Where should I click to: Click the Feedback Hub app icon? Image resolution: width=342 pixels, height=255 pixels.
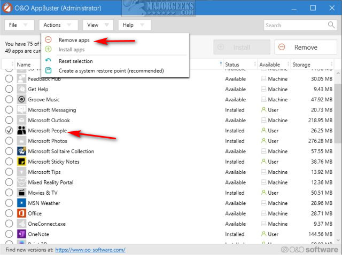tap(21, 78)
